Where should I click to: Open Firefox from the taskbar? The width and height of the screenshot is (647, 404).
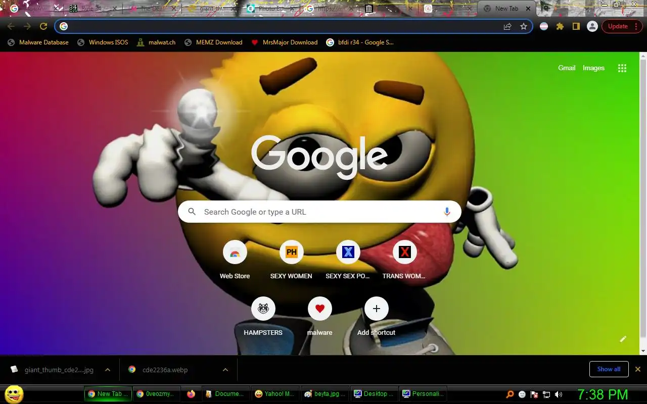(191, 394)
